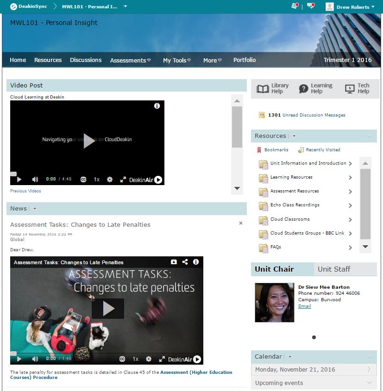Open the News widget dropdown arrow

coord(35,209)
